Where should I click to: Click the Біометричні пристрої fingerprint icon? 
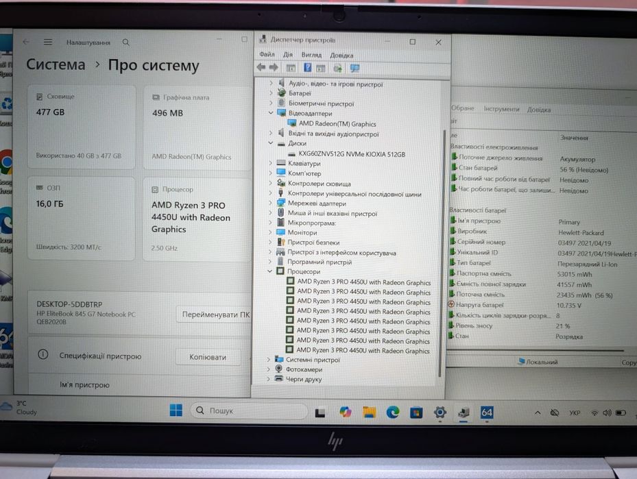point(282,103)
